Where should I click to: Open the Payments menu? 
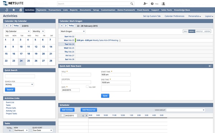coord(41,10)
